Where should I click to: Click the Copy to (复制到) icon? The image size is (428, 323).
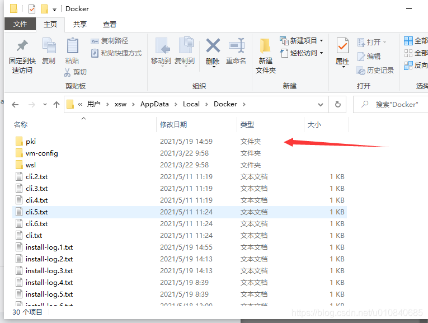[186, 45]
